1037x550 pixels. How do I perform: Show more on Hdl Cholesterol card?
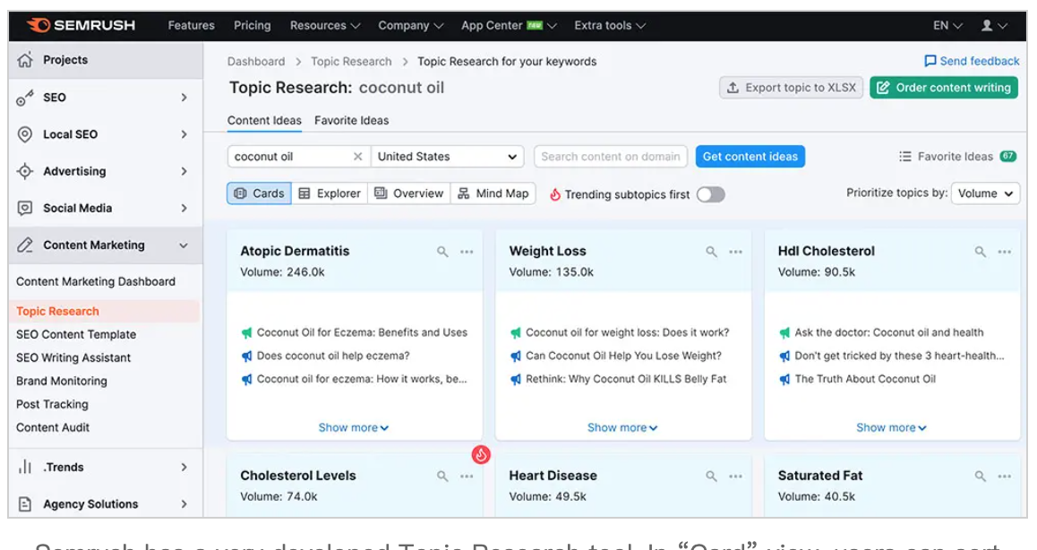pos(892,427)
